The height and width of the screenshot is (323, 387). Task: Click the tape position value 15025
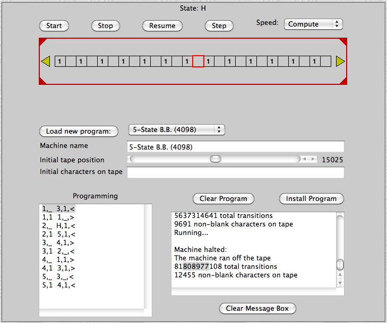(x=332, y=160)
